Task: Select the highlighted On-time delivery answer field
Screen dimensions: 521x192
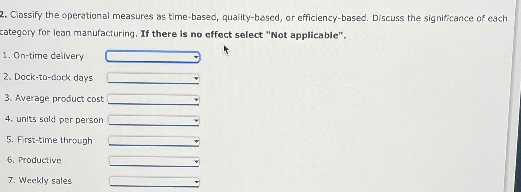Action: (x=153, y=57)
